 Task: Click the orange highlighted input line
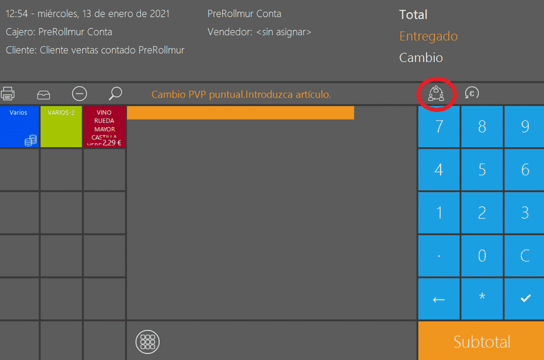(x=240, y=113)
